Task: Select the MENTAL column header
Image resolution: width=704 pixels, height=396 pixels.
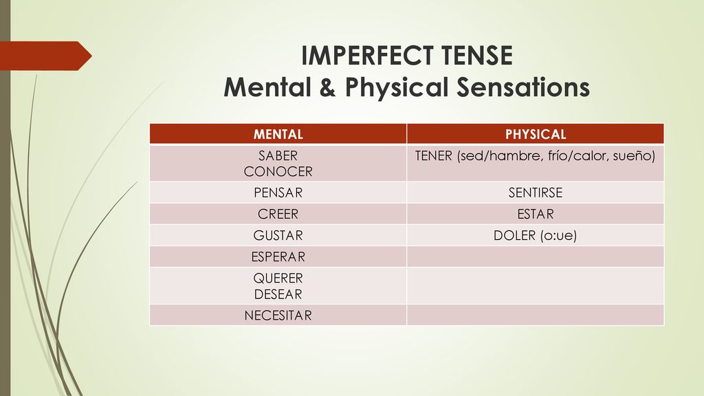Action: 278,134
